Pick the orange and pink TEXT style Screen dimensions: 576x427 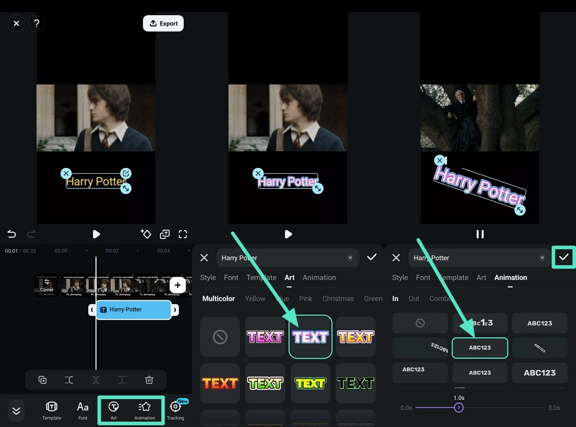356,337
